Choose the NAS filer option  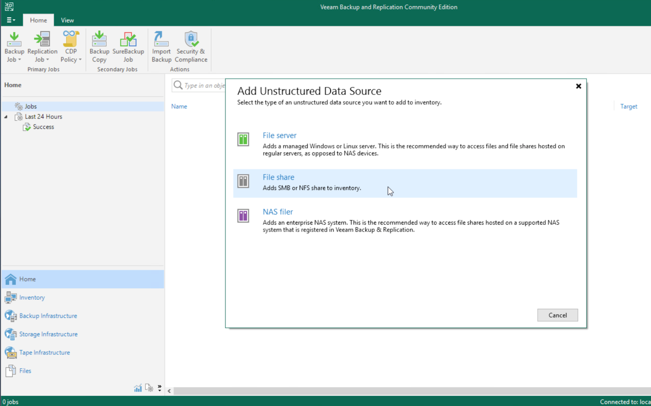[x=405, y=220]
